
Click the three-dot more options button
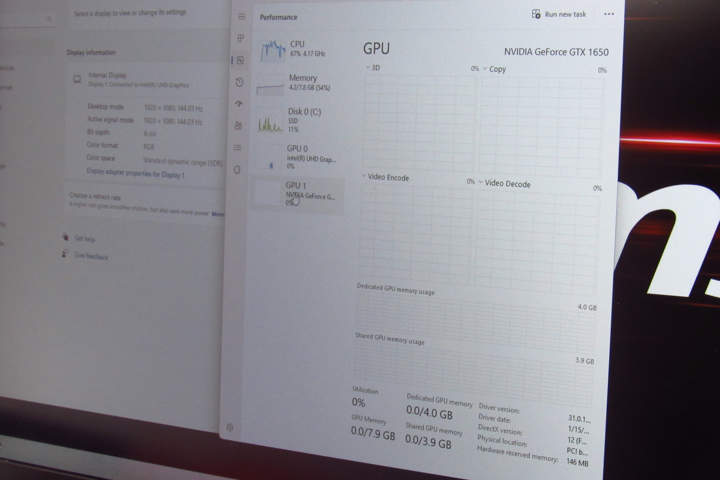609,14
